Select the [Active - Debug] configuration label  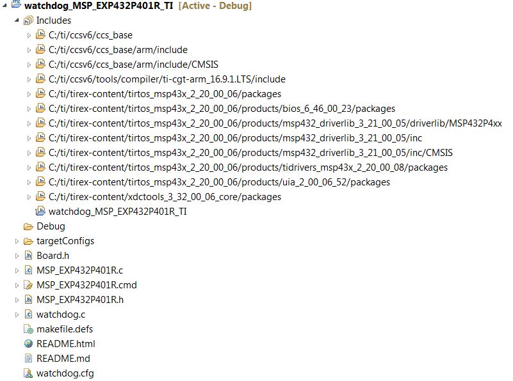point(215,6)
